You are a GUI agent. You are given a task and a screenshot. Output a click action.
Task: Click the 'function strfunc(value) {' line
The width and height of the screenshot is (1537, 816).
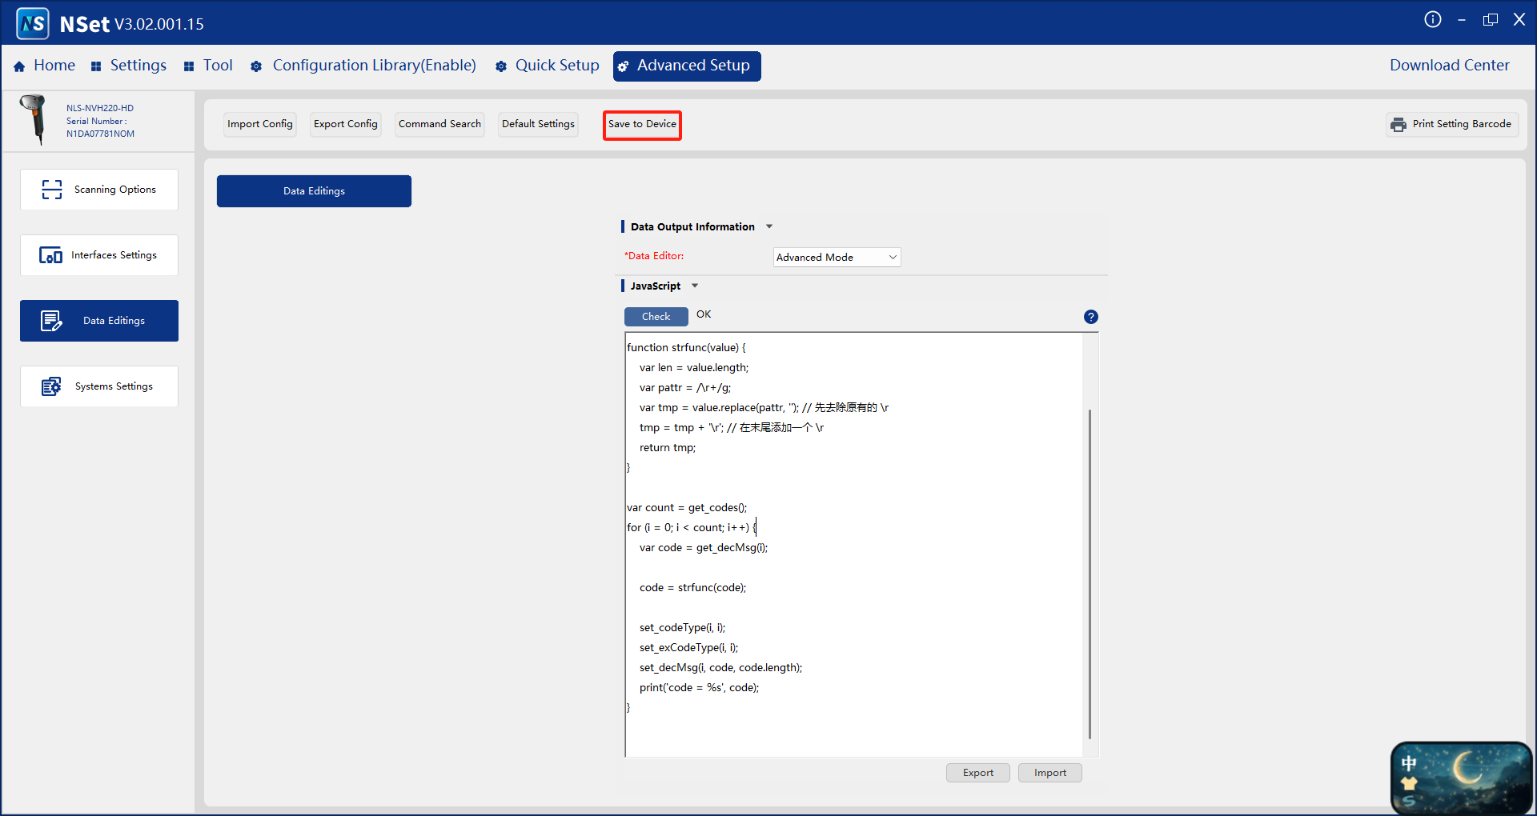click(687, 348)
